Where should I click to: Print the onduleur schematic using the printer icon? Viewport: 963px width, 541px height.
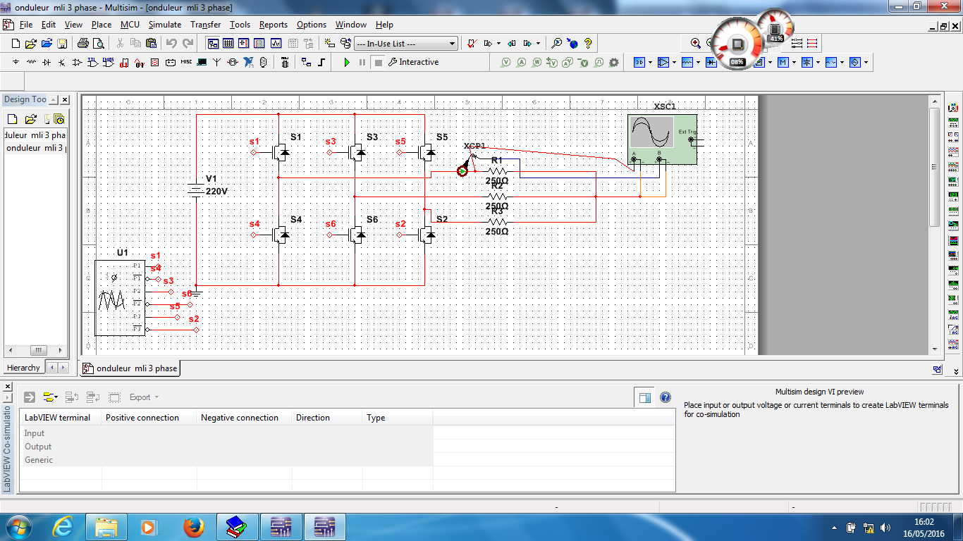click(x=82, y=43)
